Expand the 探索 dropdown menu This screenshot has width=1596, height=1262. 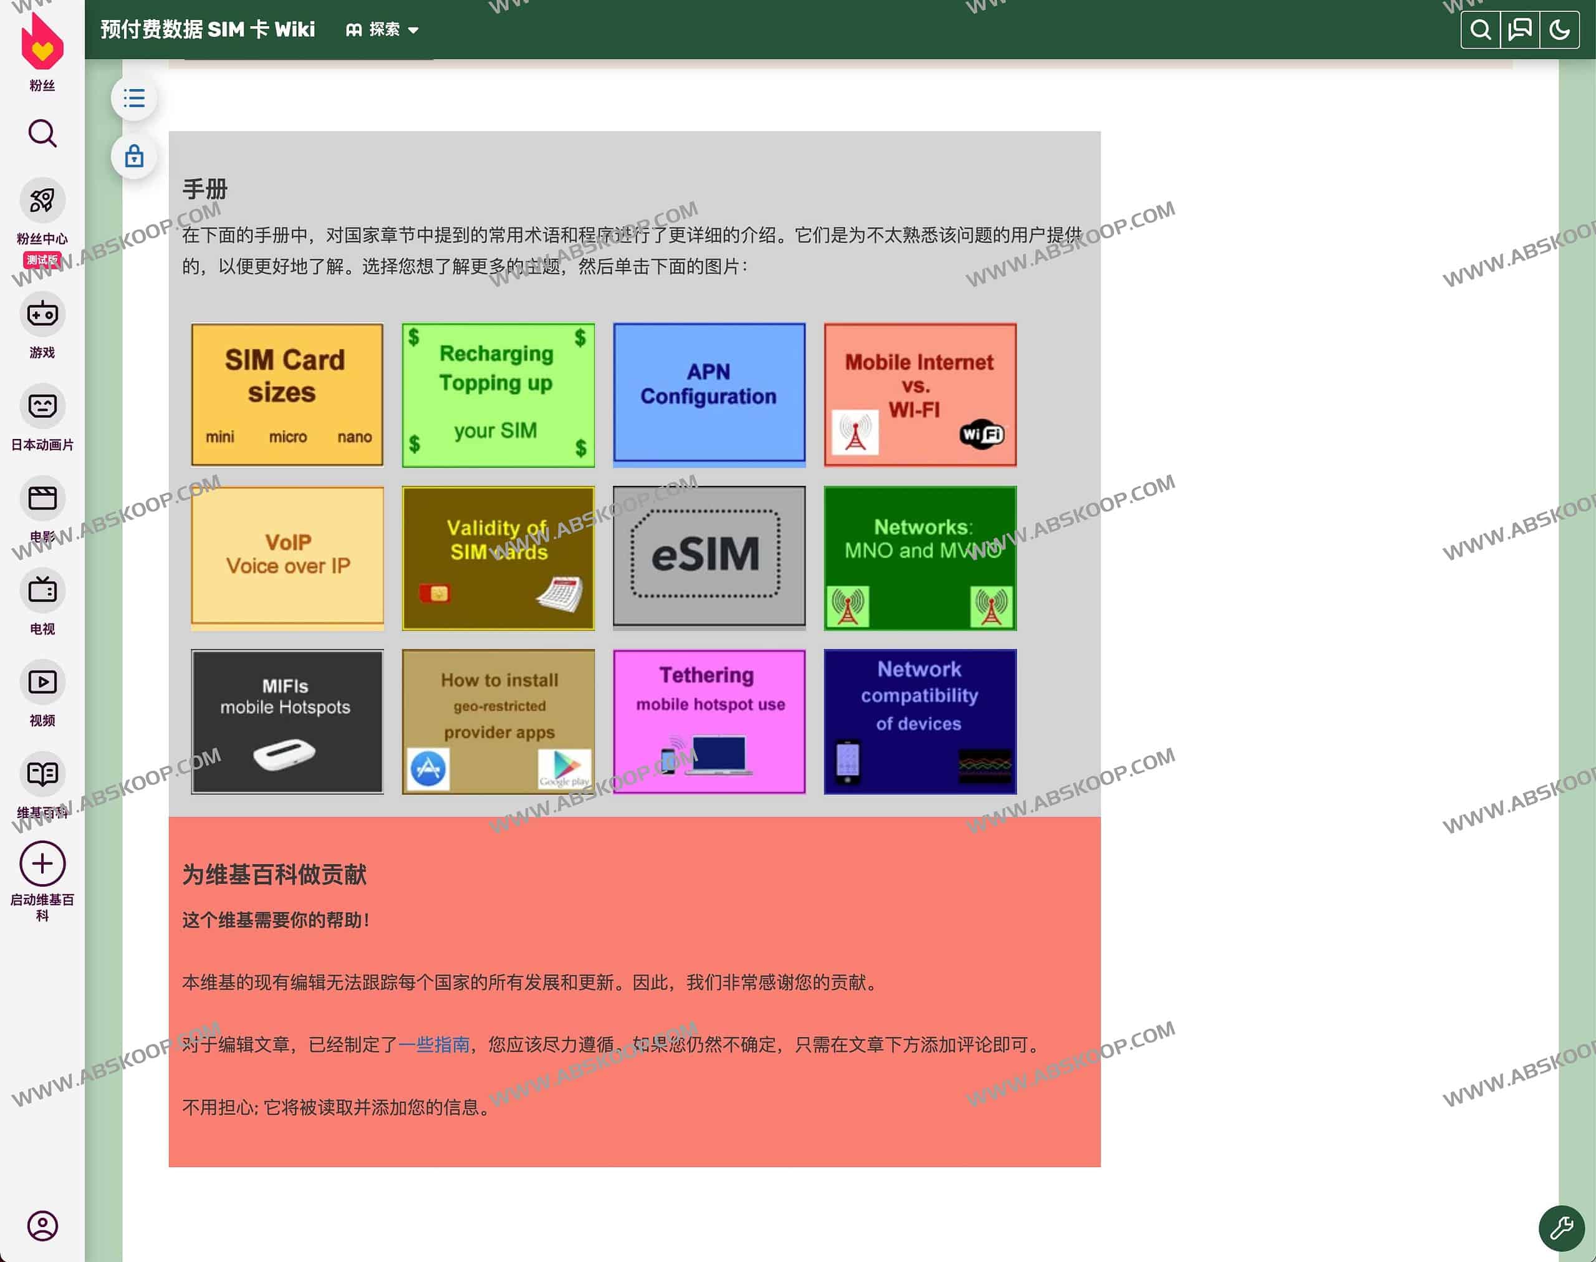(382, 29)
